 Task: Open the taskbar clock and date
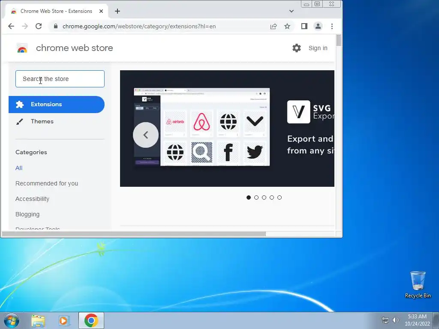point(417,320)
